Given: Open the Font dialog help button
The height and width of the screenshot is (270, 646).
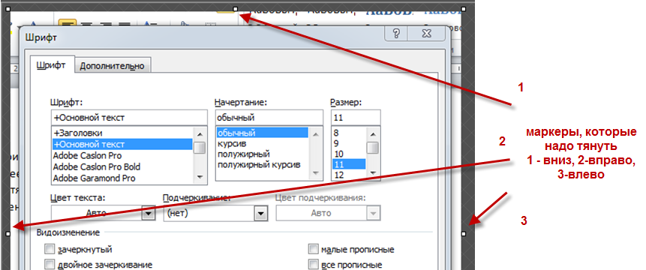Looking at the screenshot, I should (x=396, y=34).
